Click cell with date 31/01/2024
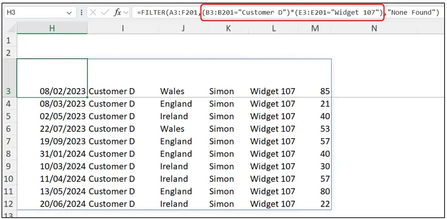The height and width of the screenshot is (219, 447). click(x=52, y=154)
